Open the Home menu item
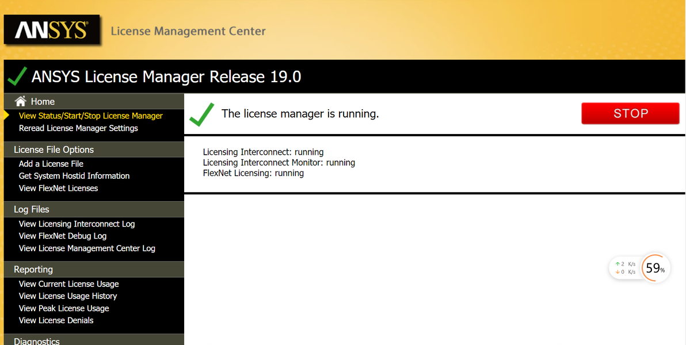Viewport: 686px width, 345px height. pyautogui.click(x=43, y=101)
